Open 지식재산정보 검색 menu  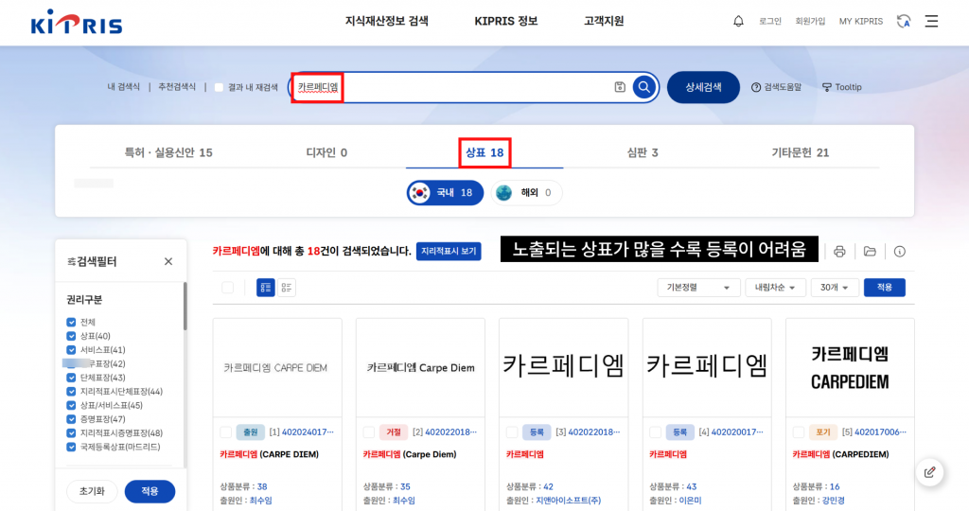click(x=386, y=21)
